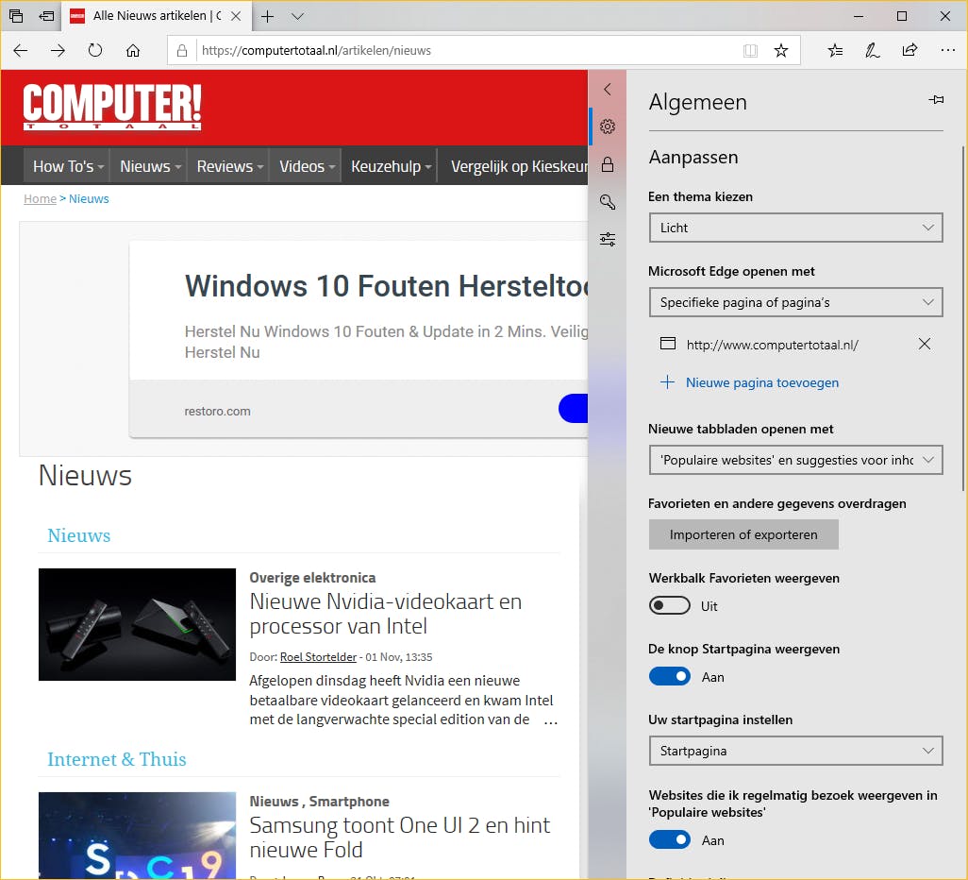Click the Nieuws breadcrumb link

click(x=89, y=199)
